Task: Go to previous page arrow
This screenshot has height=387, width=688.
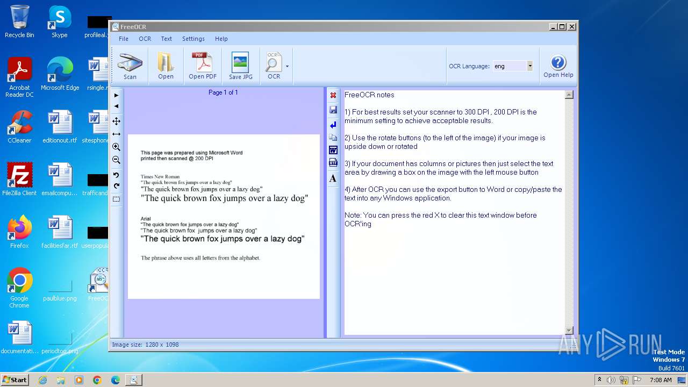Action: coord(116,106)
